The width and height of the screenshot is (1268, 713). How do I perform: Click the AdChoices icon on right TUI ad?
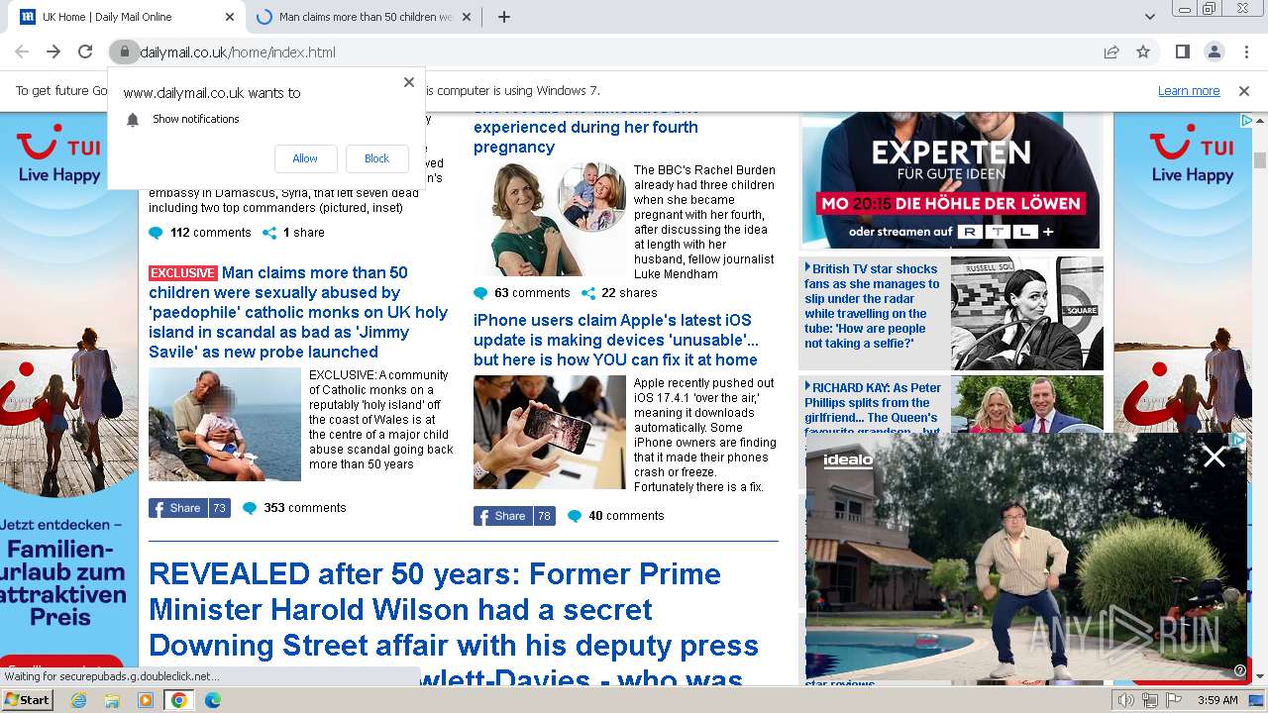pyautogui.click(x=1246, y=120)
